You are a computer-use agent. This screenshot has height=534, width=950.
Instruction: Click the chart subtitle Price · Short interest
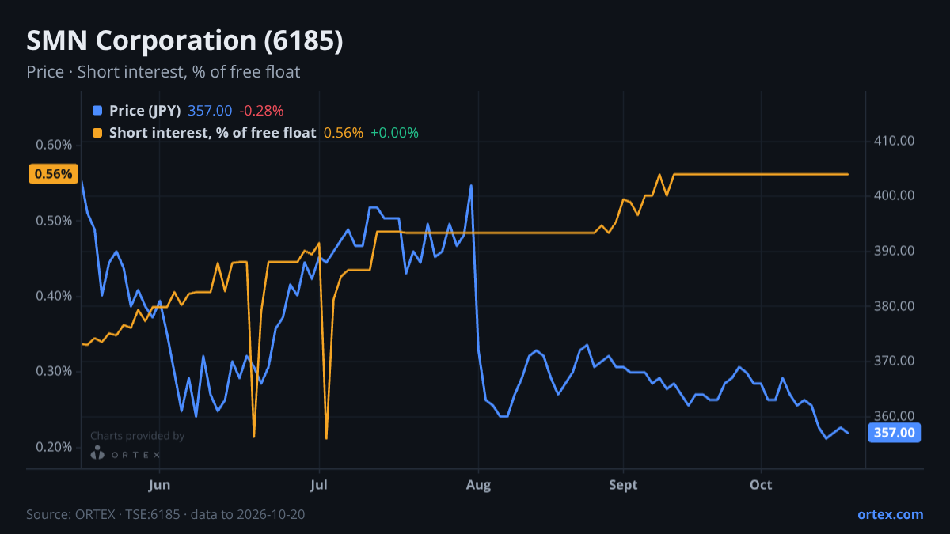tap(163, 72)
